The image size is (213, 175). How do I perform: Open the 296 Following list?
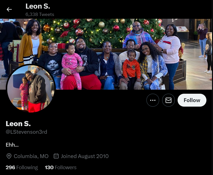click(22, 167)
